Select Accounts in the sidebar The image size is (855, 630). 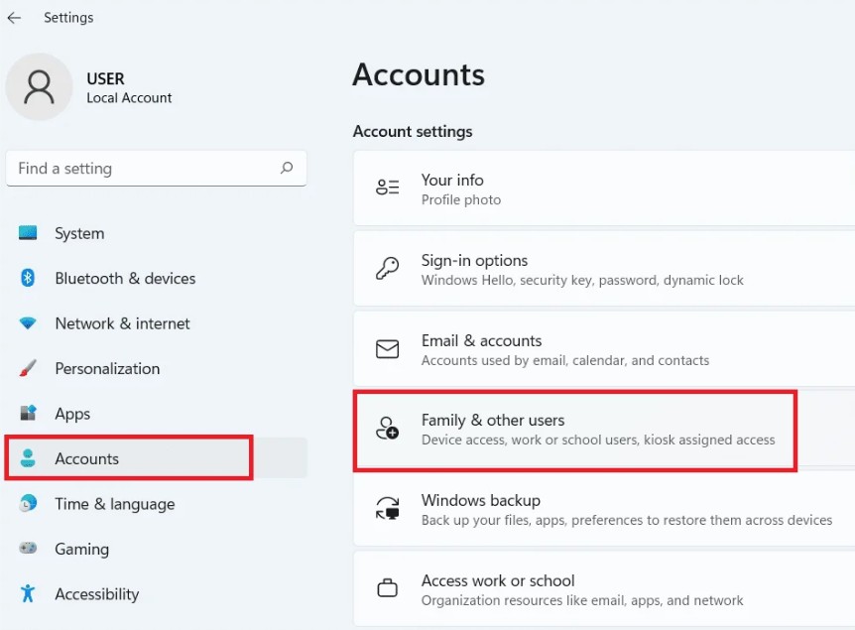(87, 458)
